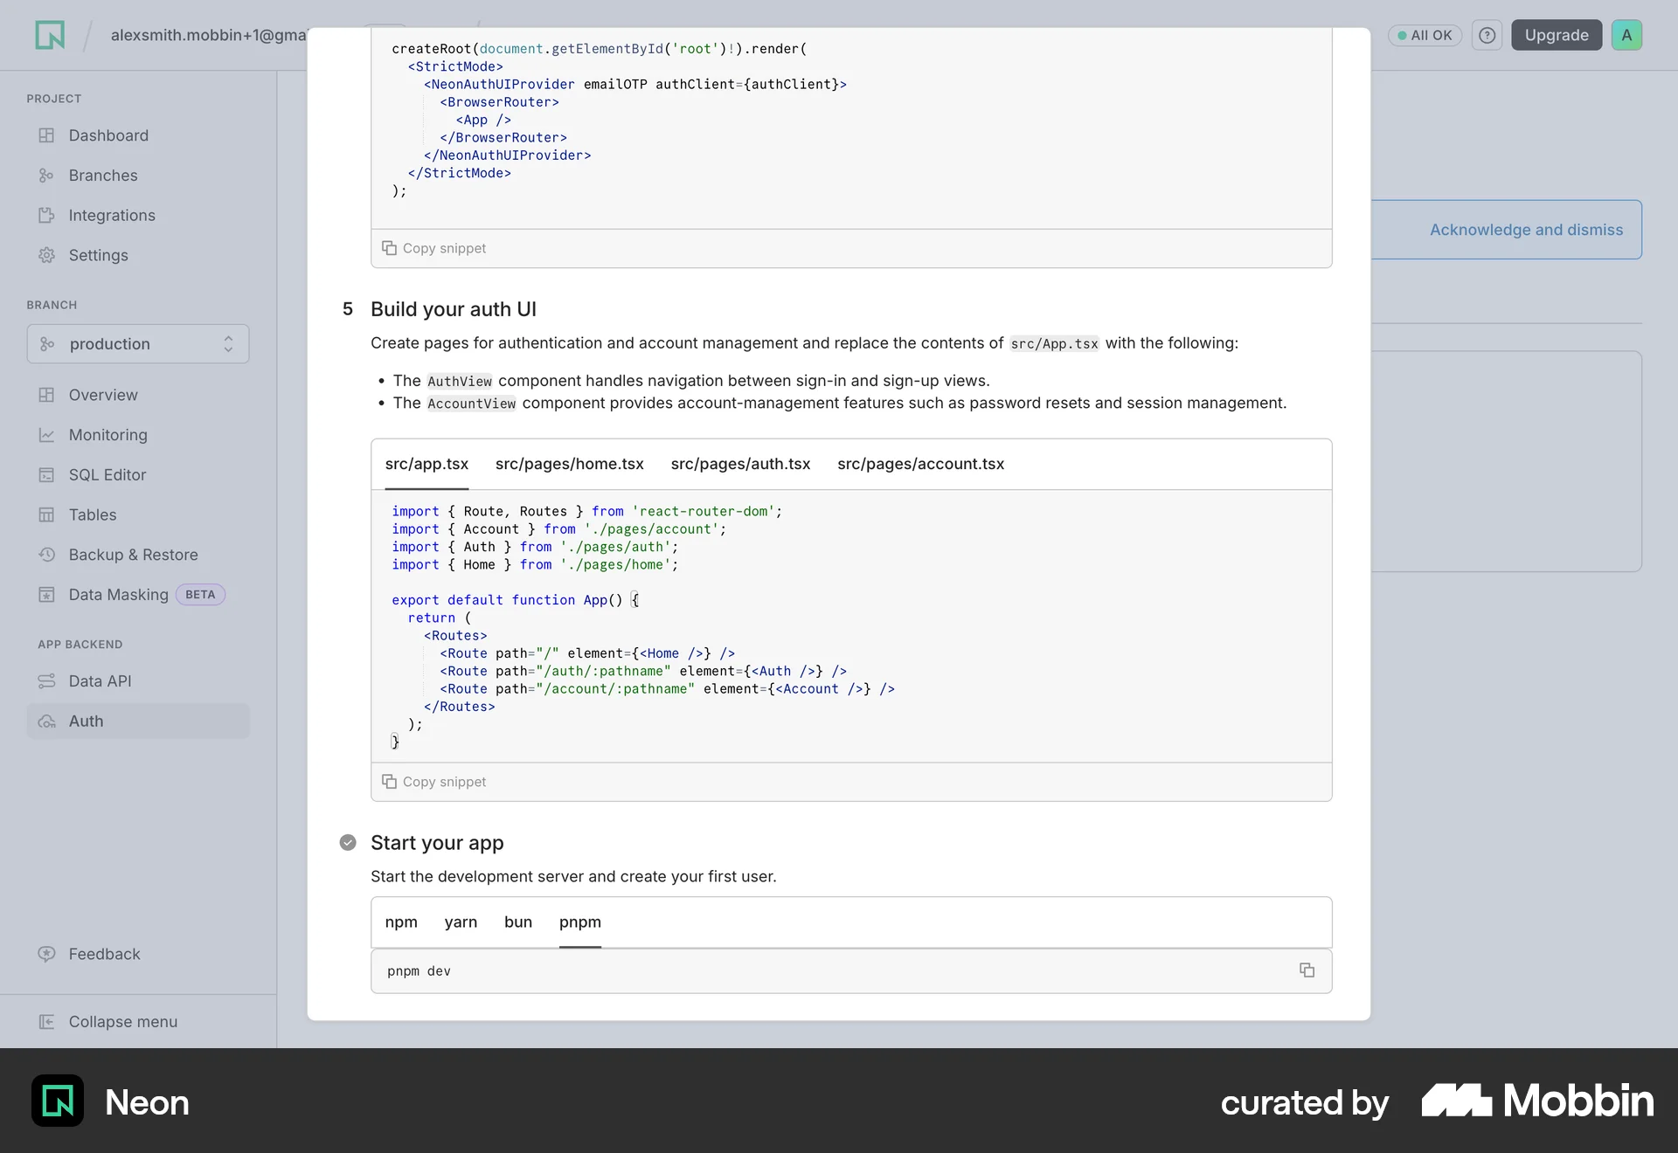The height and width of the screenshot is (1153, 1678).
Task: Select the yarn package manager tab
Action: [x=461, y=922]
